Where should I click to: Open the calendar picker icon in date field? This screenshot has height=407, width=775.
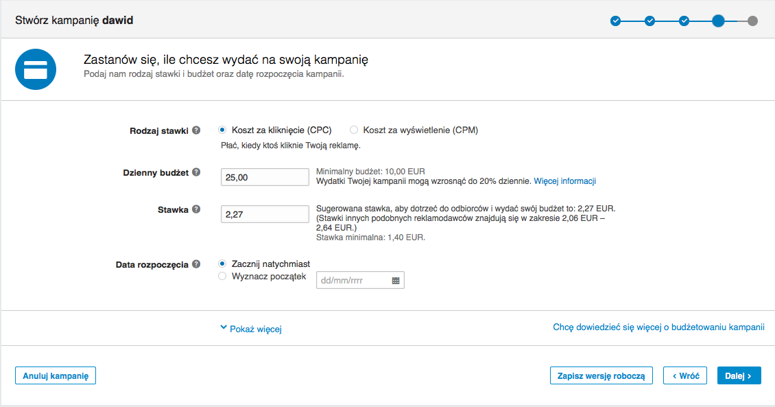[x=396, y=281]
